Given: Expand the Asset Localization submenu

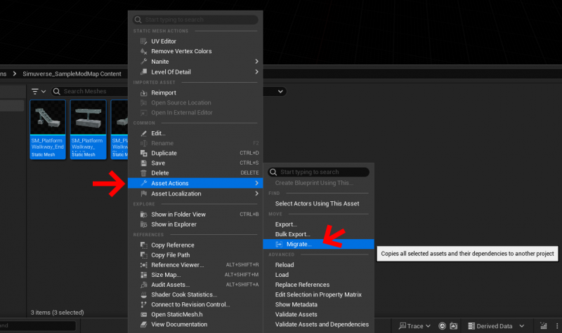Looking at the screenshot, I should (256, 193).
